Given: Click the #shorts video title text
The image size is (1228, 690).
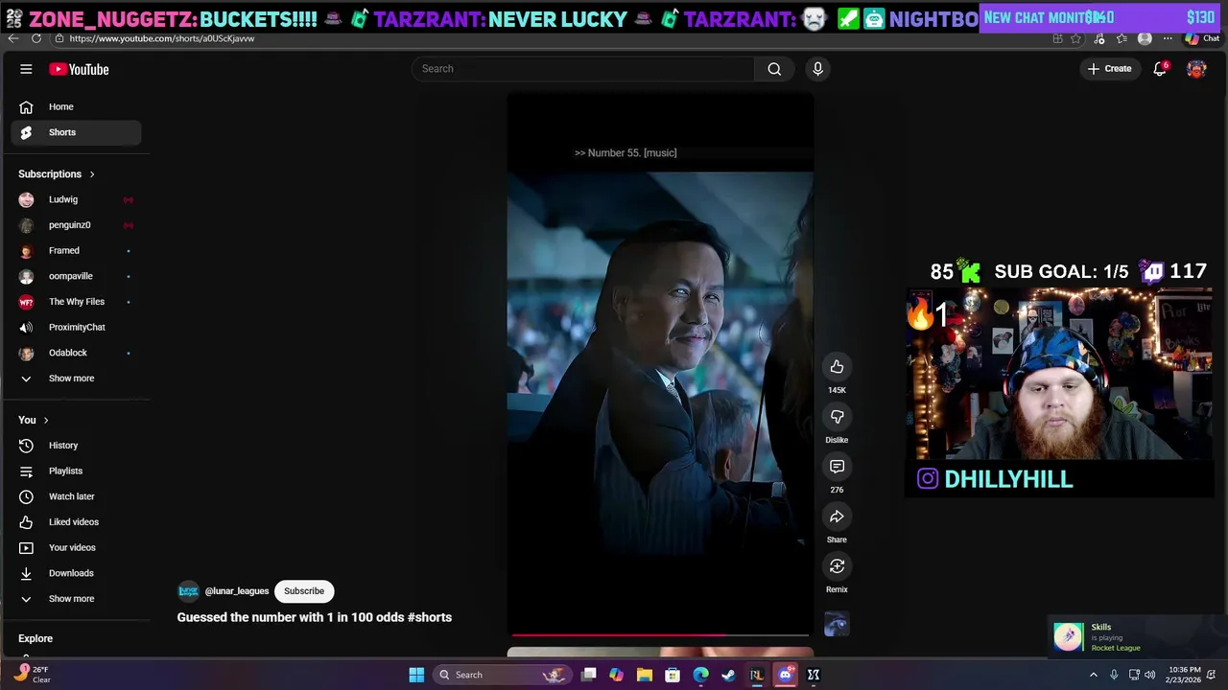Looking at the screenshot, I should [x=314, y=617].
